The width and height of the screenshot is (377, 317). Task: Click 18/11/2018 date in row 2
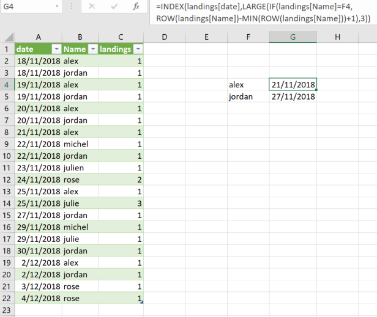pyautogui.click(x=38, y=61)
